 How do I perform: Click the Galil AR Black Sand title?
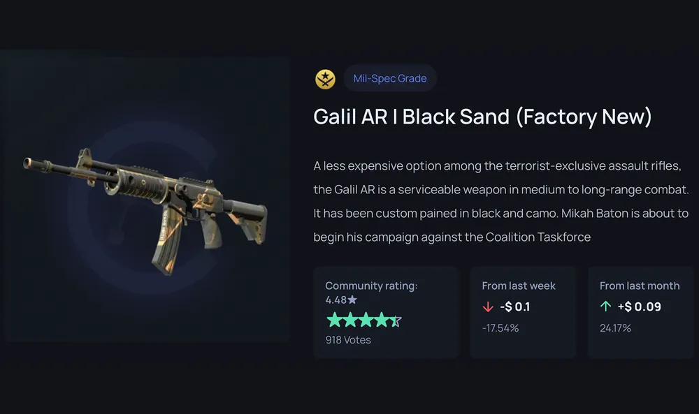pos(482,117)
